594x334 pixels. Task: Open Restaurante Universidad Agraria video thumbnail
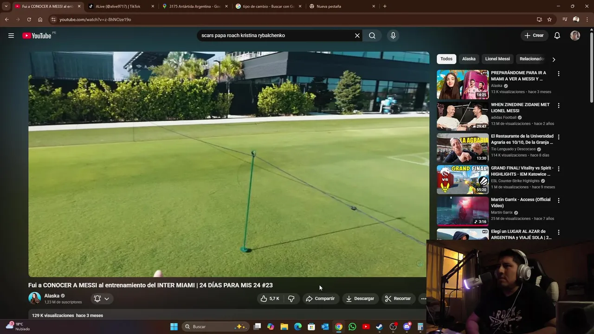coord(463,148)
